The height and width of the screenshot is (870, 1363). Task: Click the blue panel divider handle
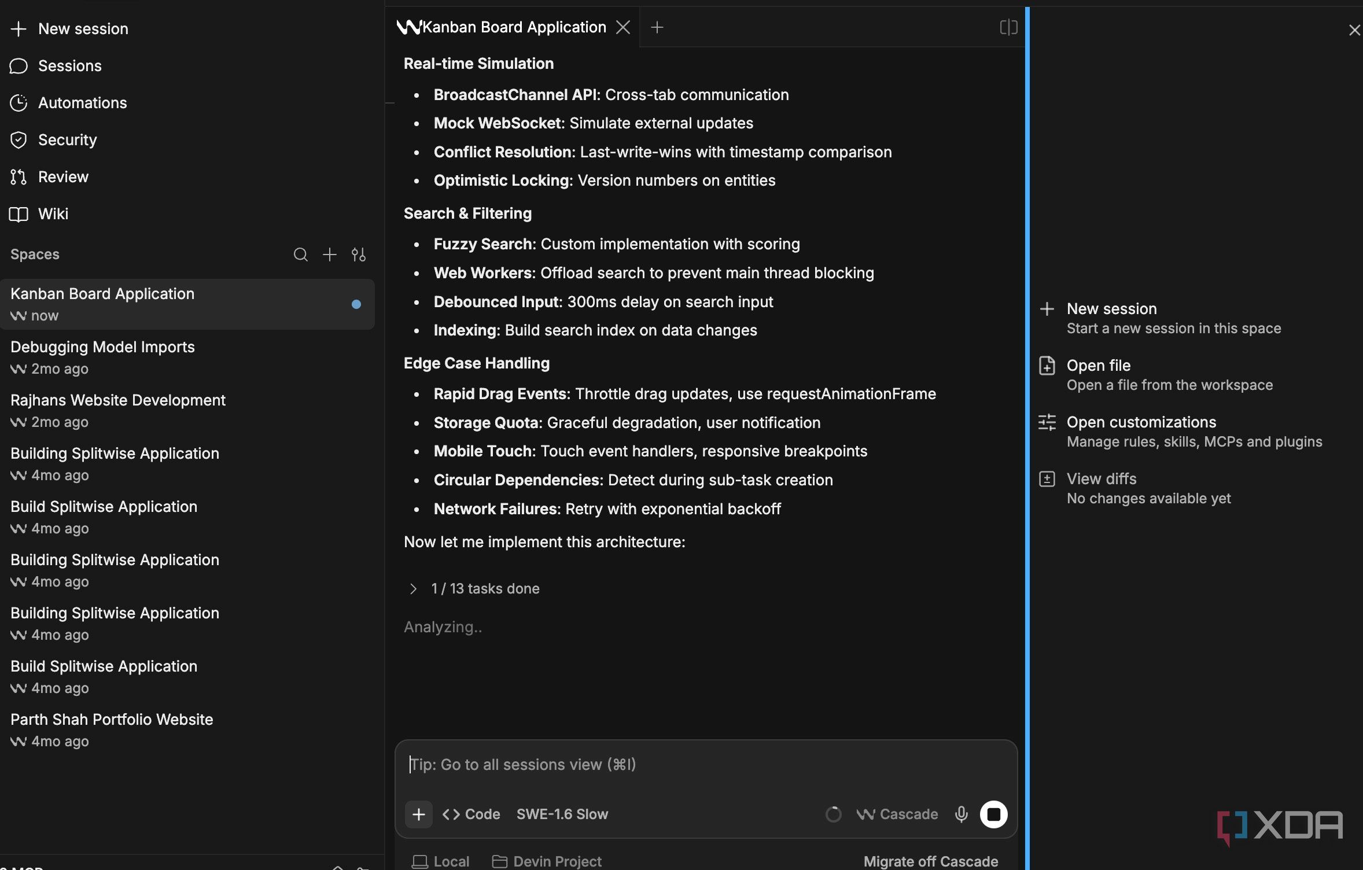[x=1027, y=438]
